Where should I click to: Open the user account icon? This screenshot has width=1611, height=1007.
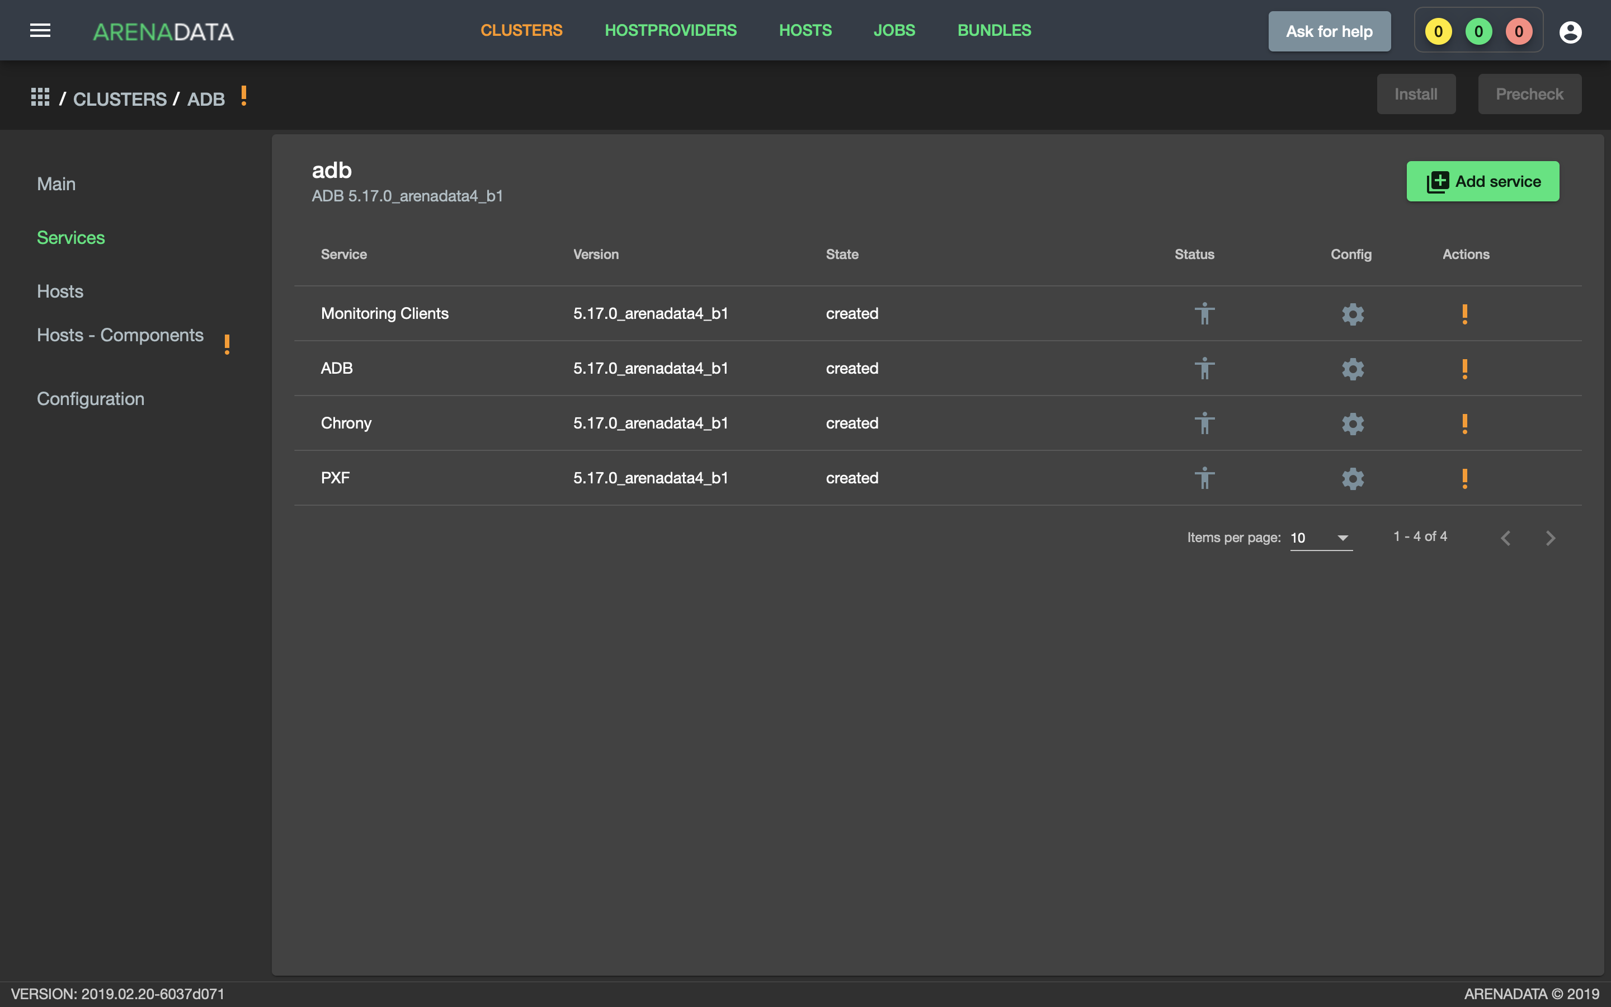coord(1570,31)
